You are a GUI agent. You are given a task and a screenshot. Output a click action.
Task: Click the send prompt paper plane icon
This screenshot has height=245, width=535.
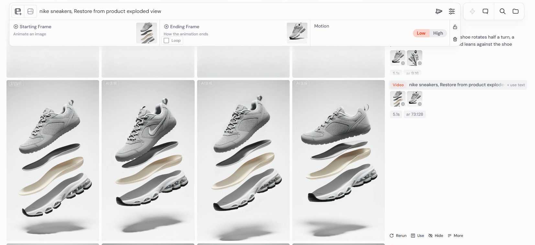[x=439, y=11]
